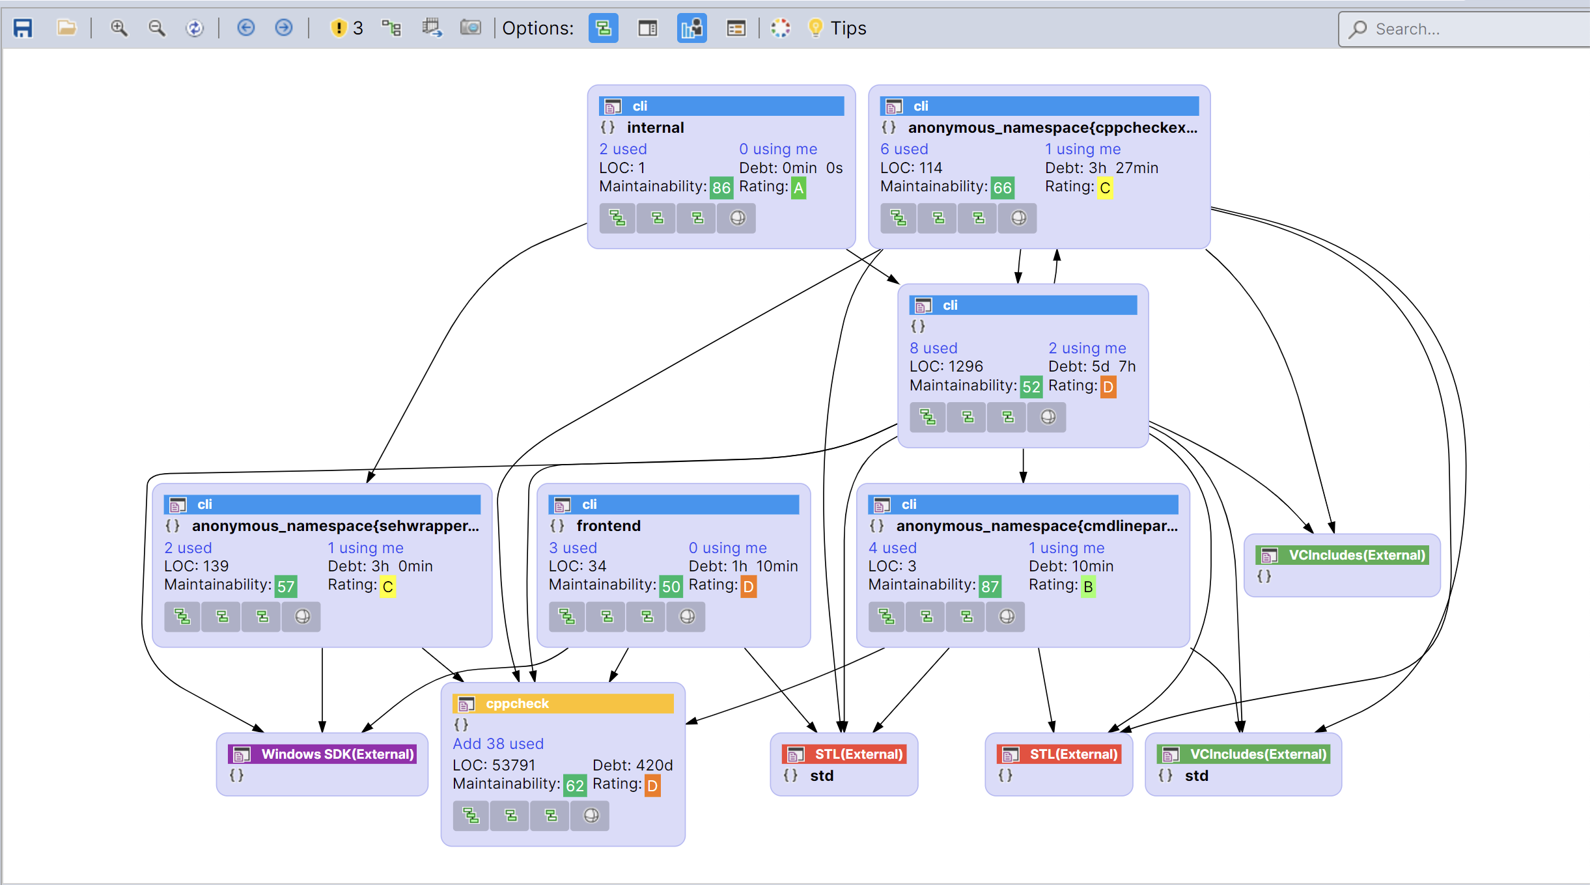This screenshot has height=885, width=1590.
Task: Click the '2 using me' link on cli node
Action: coord(1087,348)
